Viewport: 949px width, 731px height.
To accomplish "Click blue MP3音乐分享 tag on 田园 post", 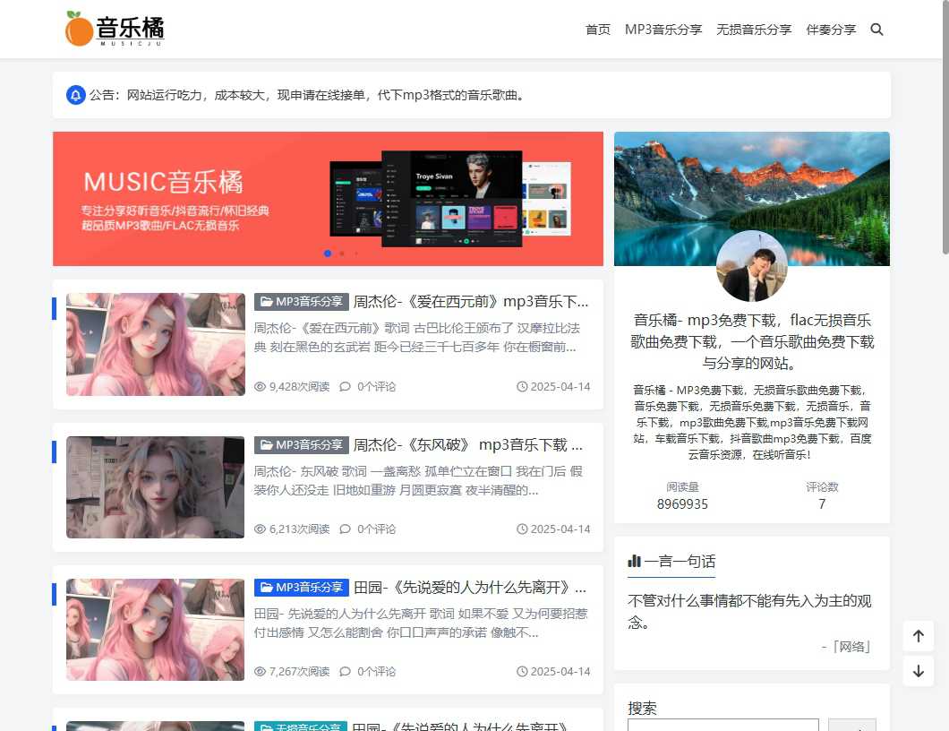I will [x=301, y=587].
